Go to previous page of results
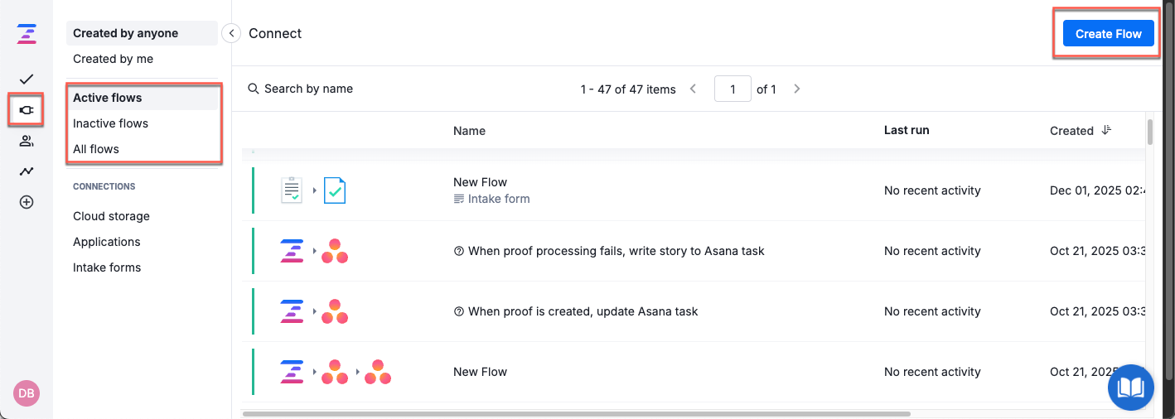Viewport: 1175px width, 419px height. tap(694, 89)
